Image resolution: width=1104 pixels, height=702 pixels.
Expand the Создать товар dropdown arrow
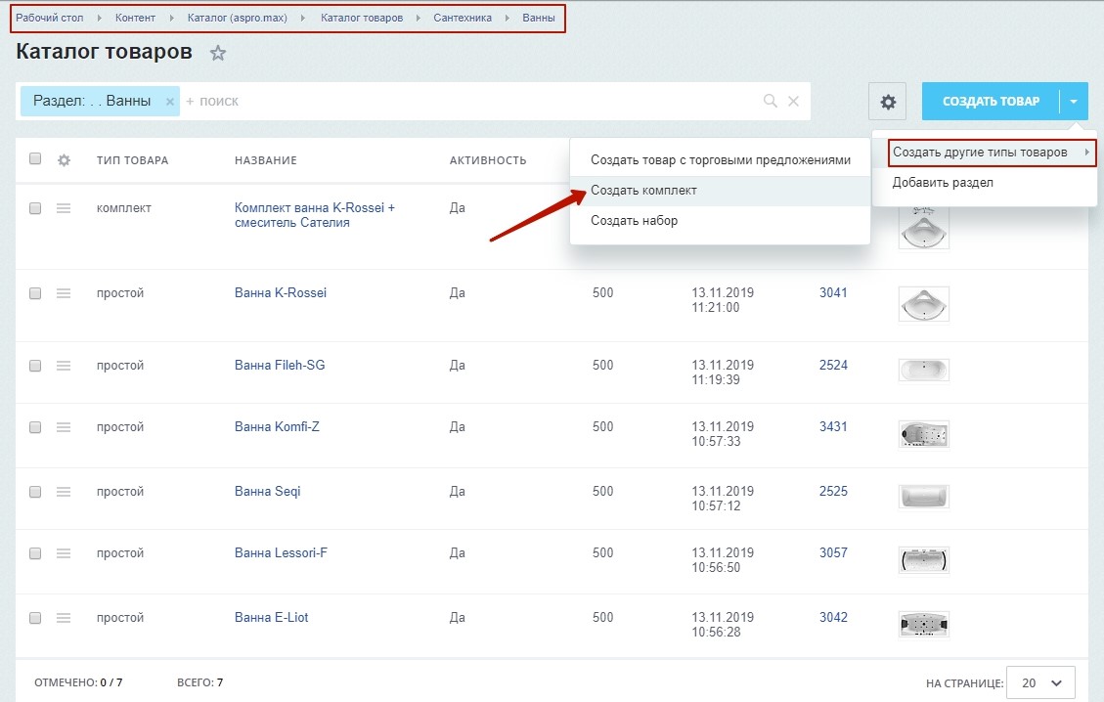pos(1074,102)
